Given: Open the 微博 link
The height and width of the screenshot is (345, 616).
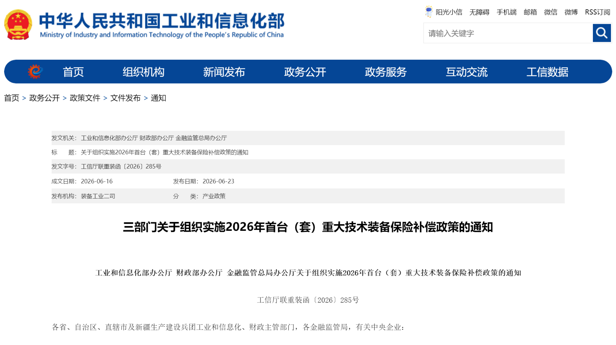Looking at the screenshot, I should (571, 12).
